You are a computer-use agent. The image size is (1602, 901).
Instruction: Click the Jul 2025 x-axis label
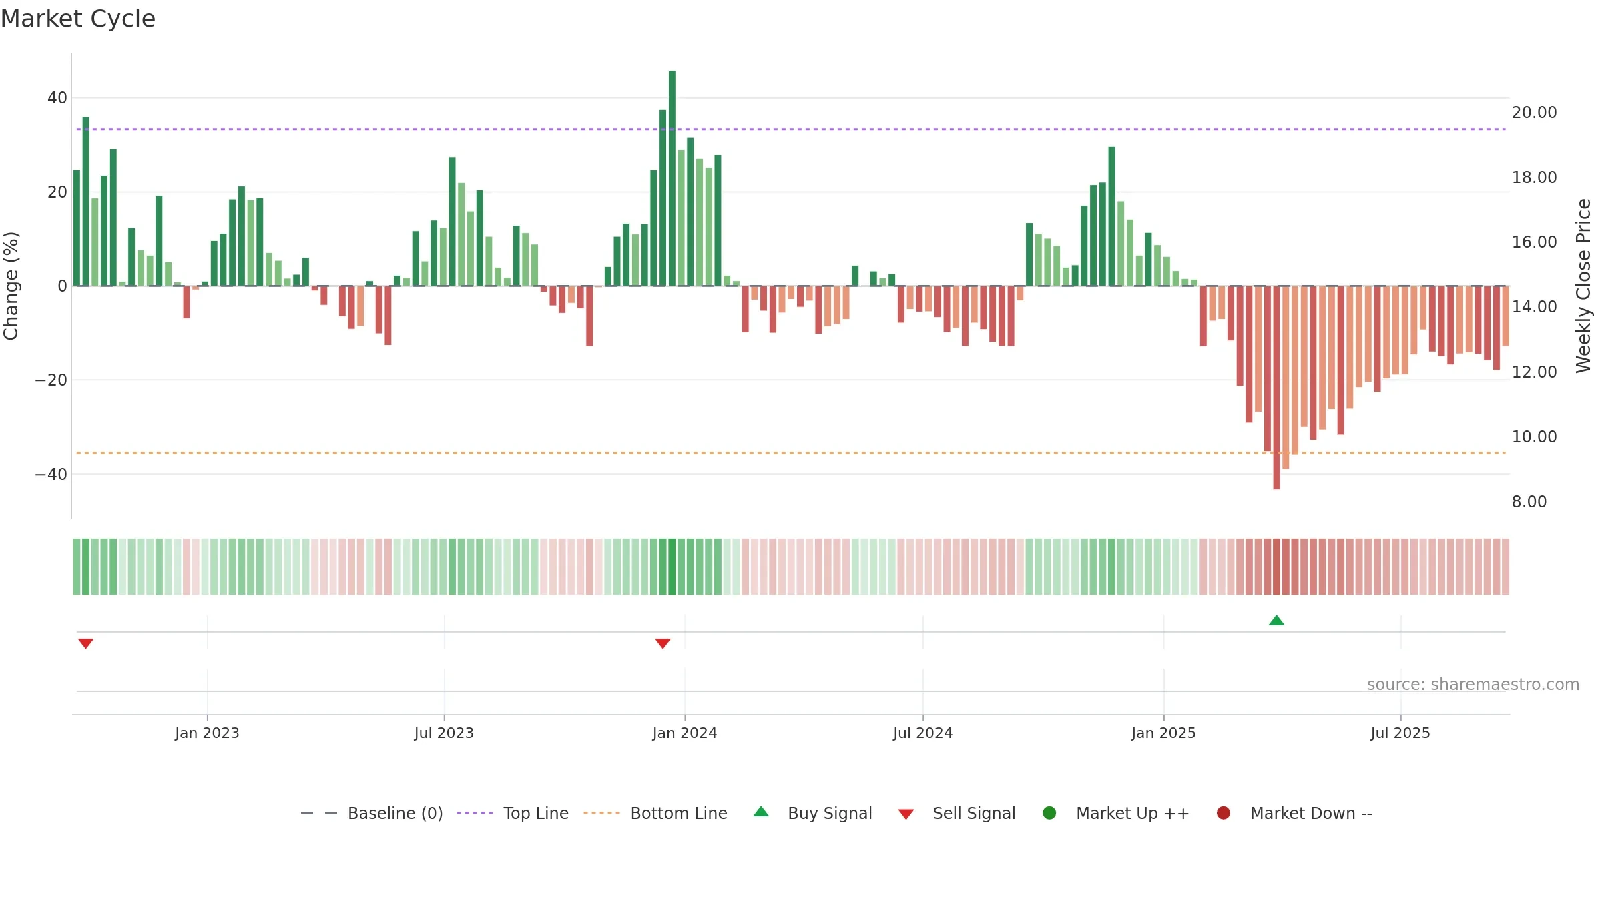pyautogui.click(x=1400, y=733)
